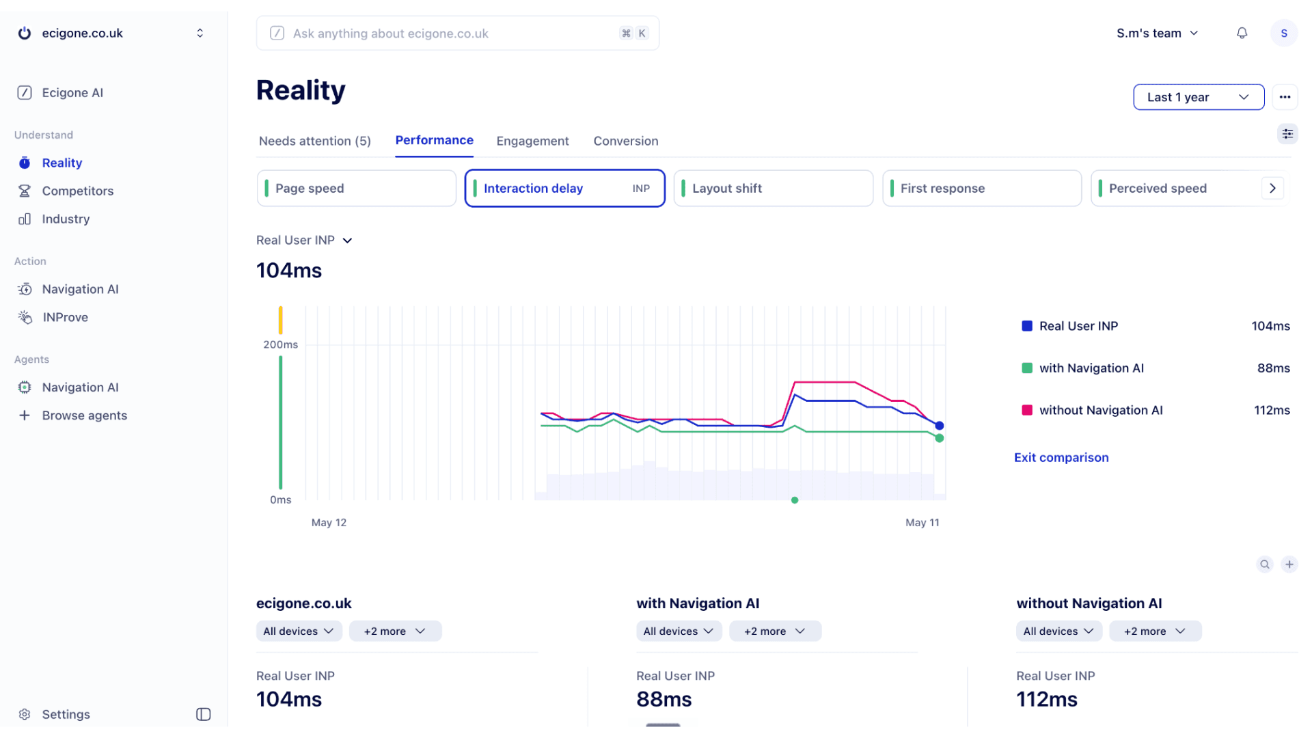Screen dimensions: 1312x738
Task: Select the Page speed metric card
Action: tap(356, 188)
